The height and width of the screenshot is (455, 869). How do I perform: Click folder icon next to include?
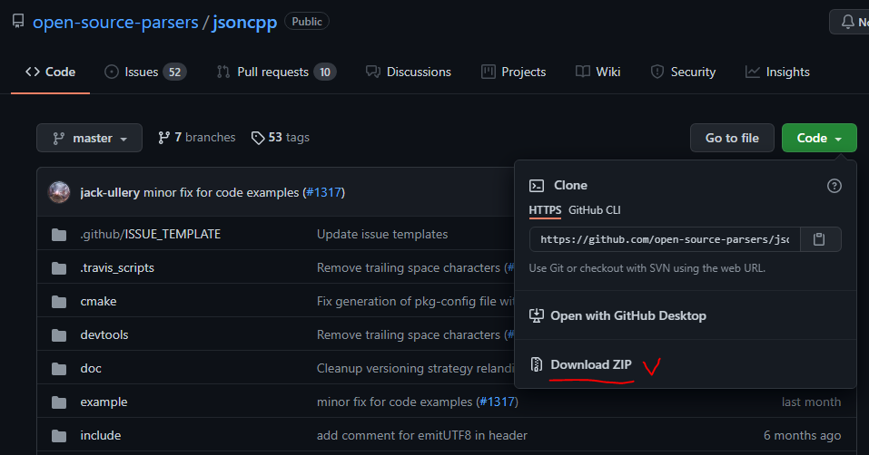click(x=59, y=436)
